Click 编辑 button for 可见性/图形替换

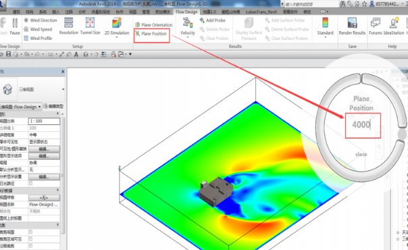tap(44, 149)
